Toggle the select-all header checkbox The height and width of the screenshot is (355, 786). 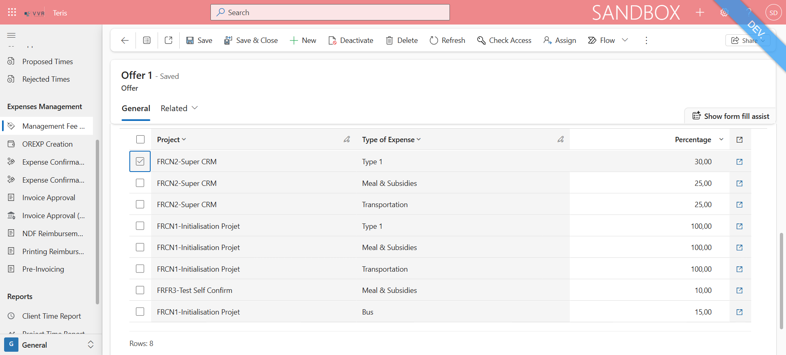point(140,139)
